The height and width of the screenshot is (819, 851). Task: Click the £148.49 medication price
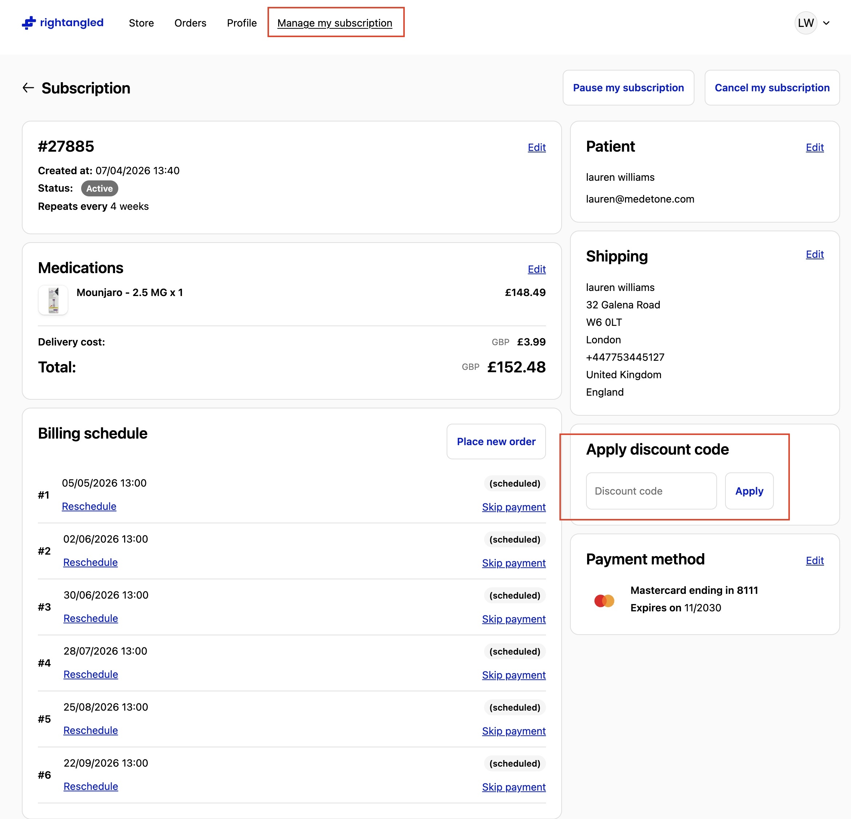click(525, 292)
